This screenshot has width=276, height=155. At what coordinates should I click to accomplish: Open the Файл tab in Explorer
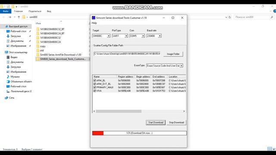pyautogui.click(x=6, y=11)
